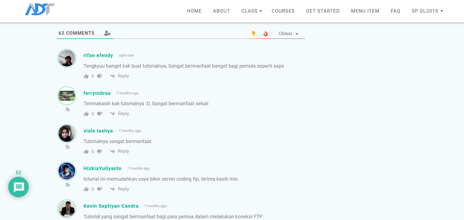Show hottest comments via flame icon
464x220 pixels.
pos(265,34)
